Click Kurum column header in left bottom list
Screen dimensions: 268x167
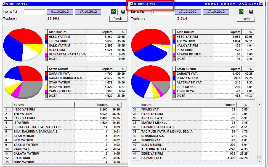point(43,105)
